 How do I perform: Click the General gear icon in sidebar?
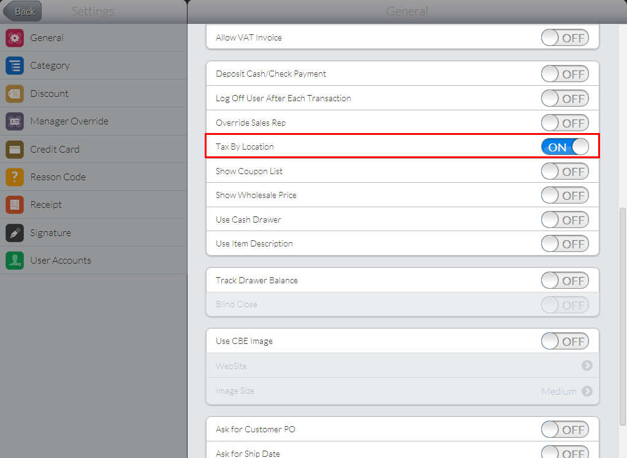tap(15, 38)
